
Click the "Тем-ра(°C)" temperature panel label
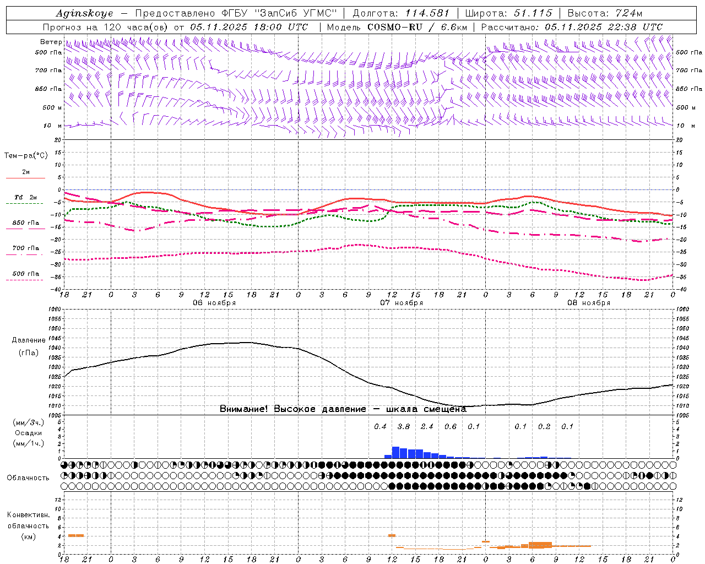[x=26, y=156]
